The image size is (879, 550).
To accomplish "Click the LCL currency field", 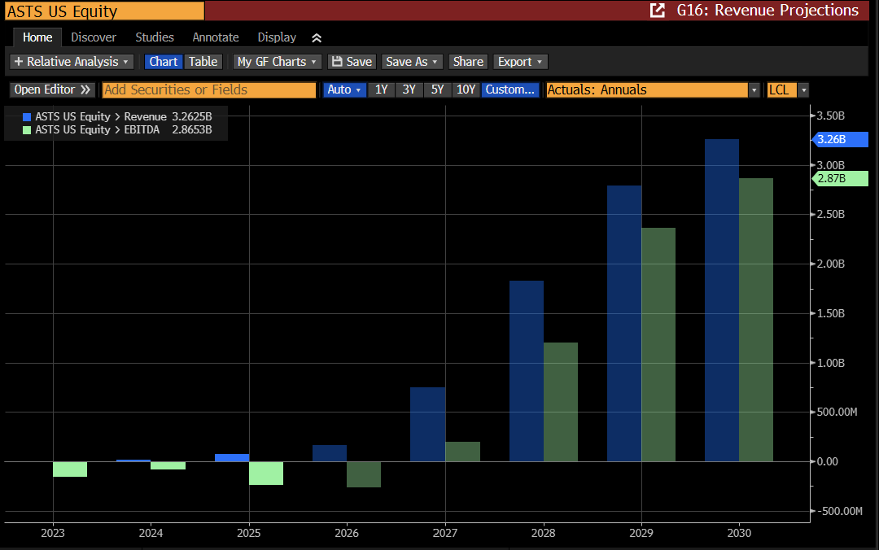I will tap(781, 89).
